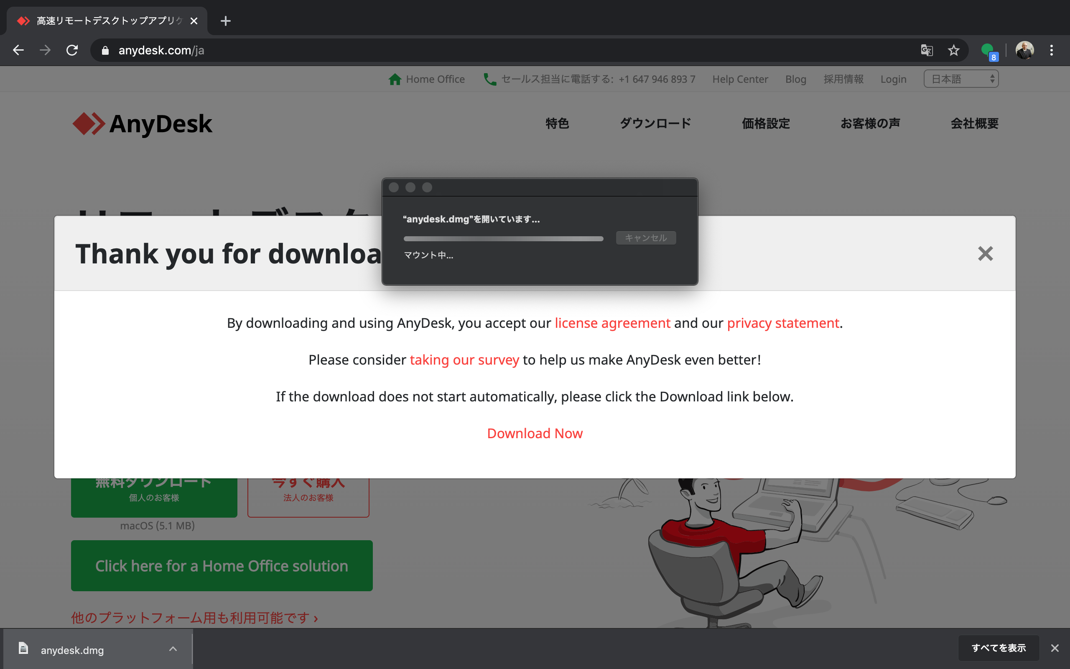Click 'Click here for a Home Office solution'
The image size is (1070, 669).
(x=222, y=565)
